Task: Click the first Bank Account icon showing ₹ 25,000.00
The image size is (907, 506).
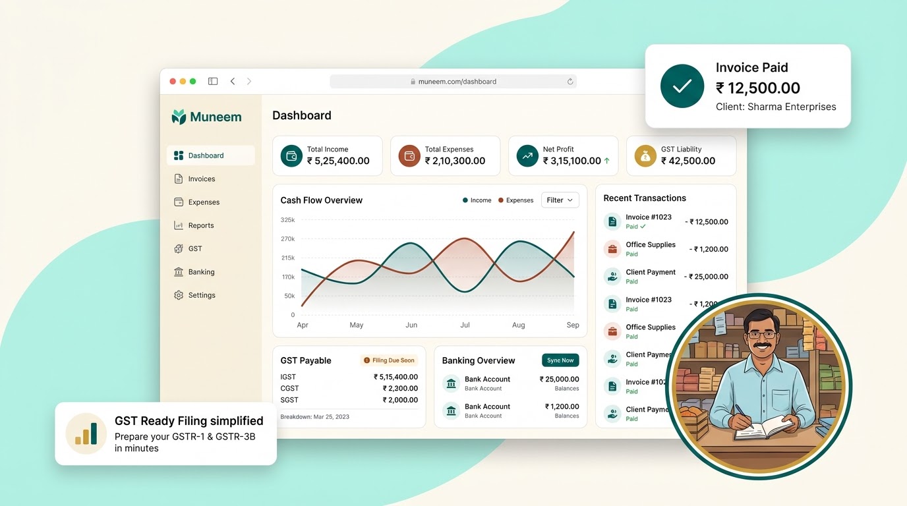Action: coord(452,383)
